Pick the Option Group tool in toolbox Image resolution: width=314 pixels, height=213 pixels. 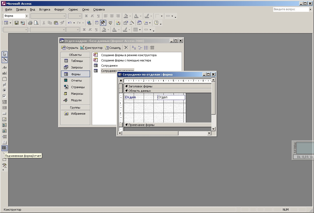pos(4,79)
